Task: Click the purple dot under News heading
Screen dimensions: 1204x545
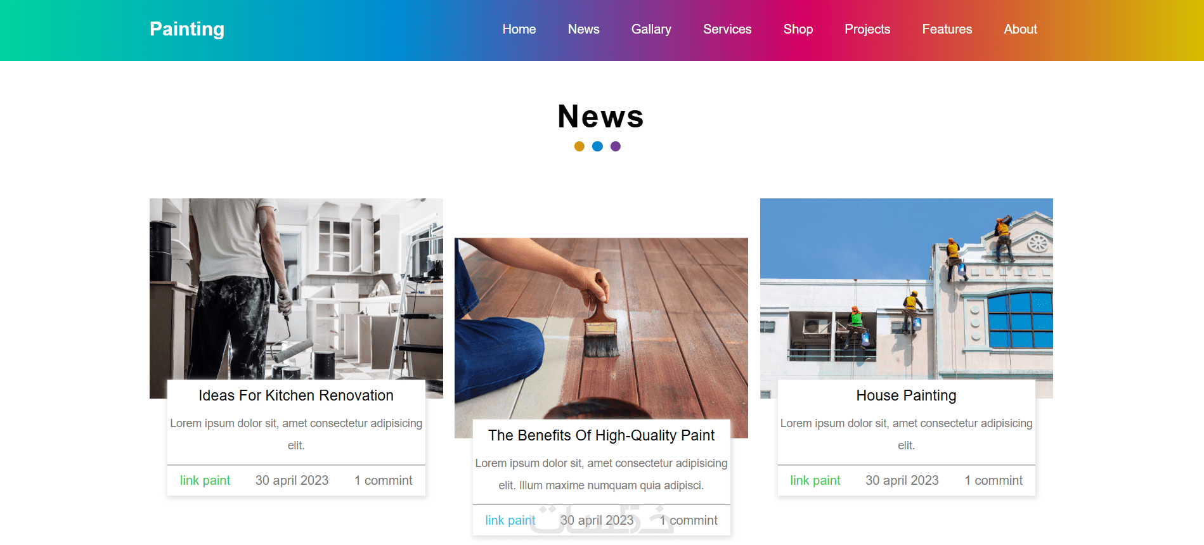Action: coord(616,146)
